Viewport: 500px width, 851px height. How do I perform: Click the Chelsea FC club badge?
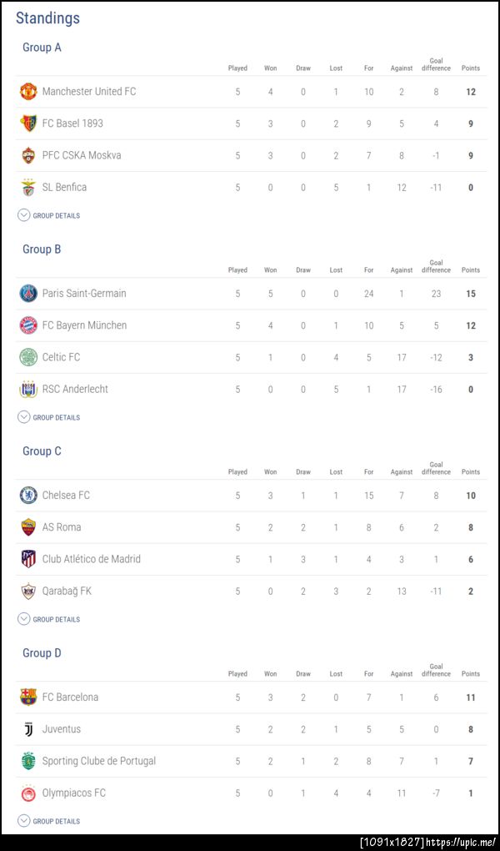click(28, 495)
